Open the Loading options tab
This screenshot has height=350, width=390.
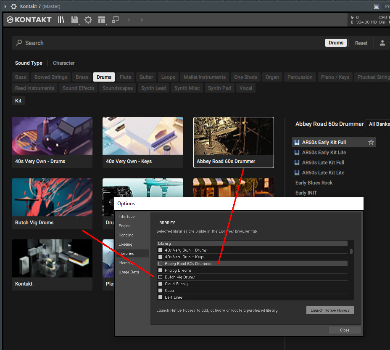(x=125, y=244)
